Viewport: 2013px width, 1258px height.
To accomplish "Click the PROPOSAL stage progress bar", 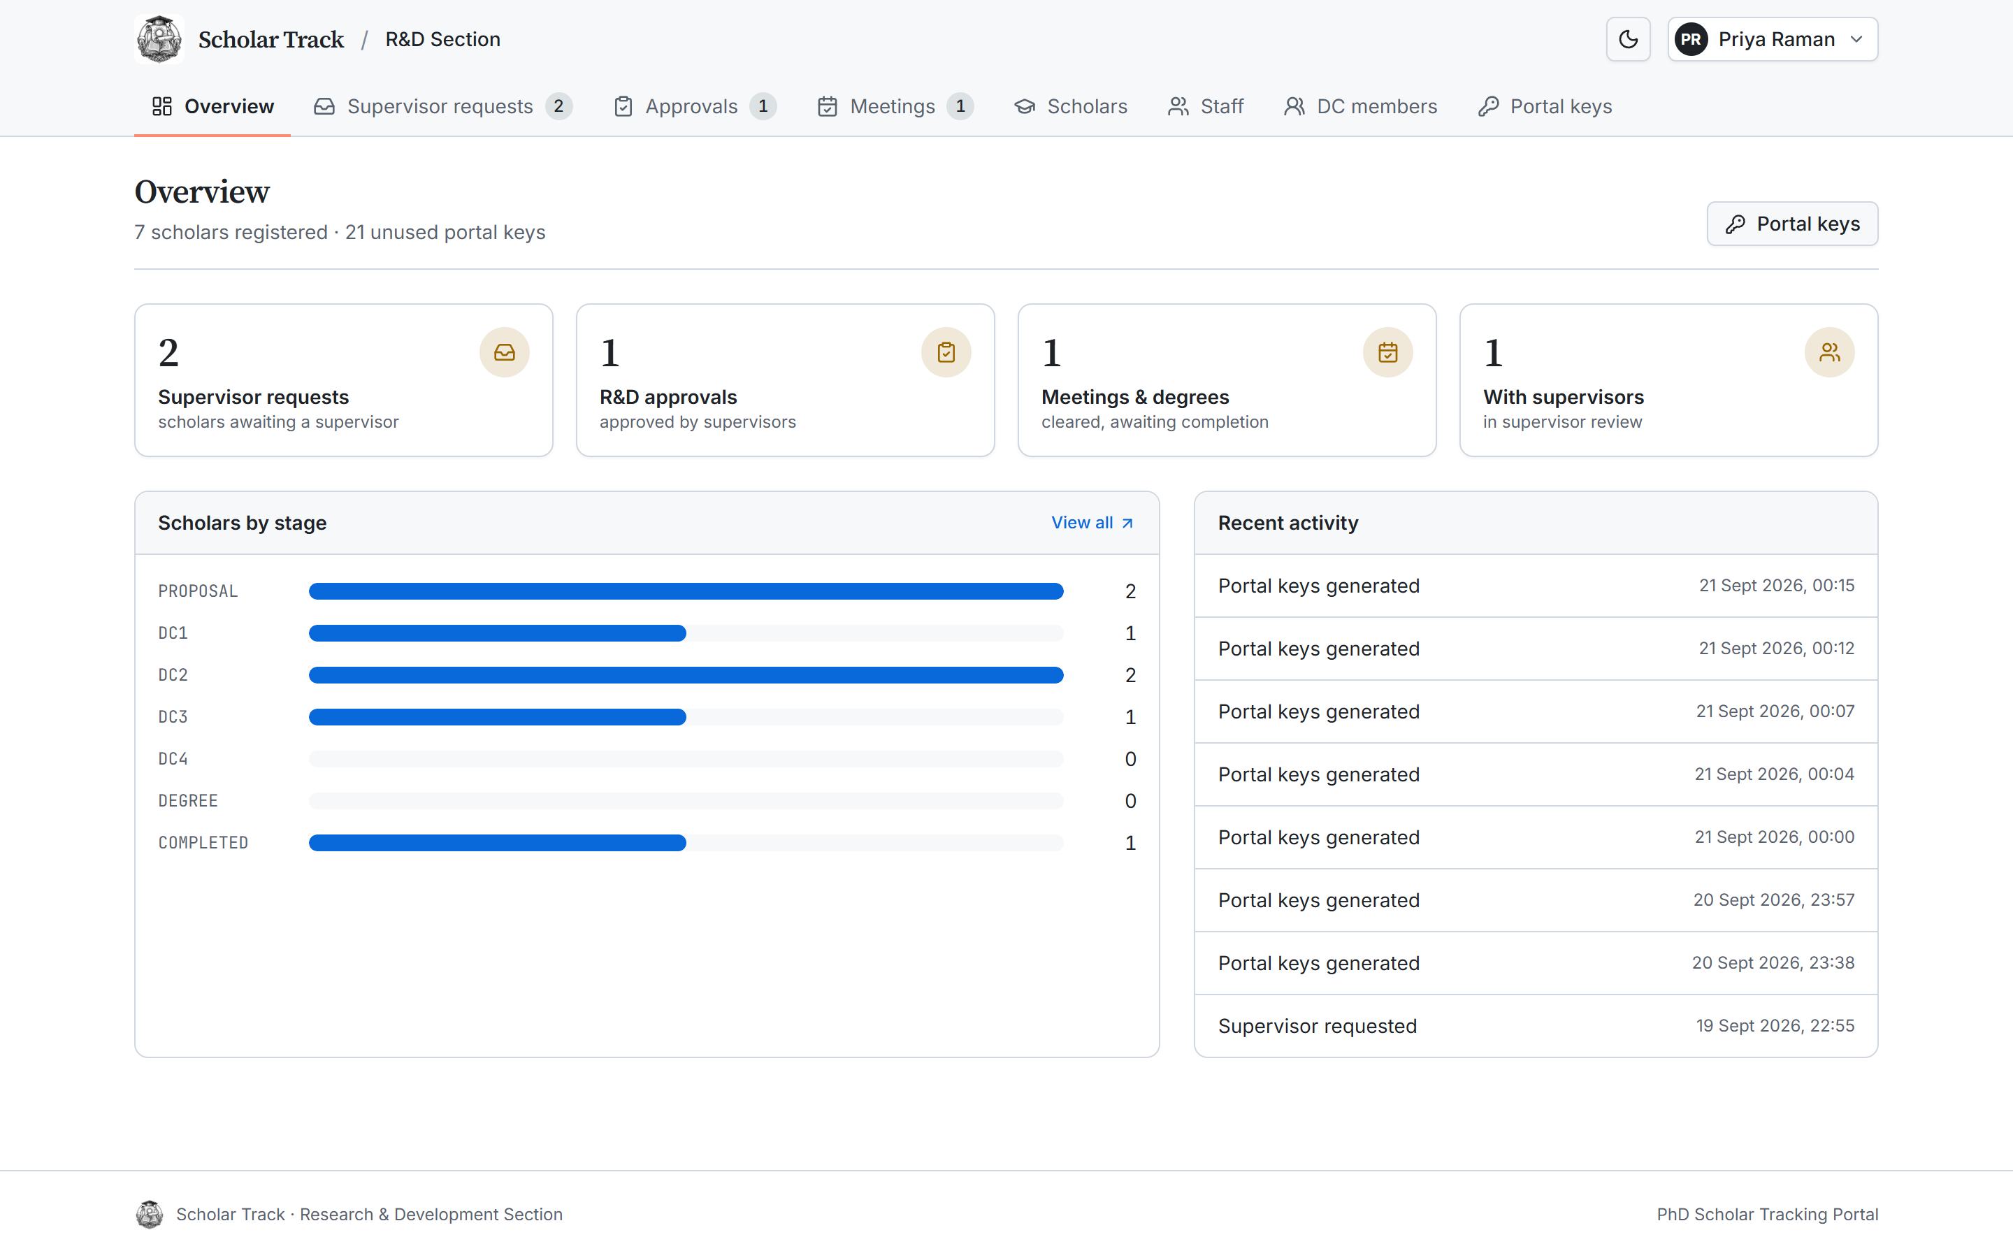I will pos(686,591).
